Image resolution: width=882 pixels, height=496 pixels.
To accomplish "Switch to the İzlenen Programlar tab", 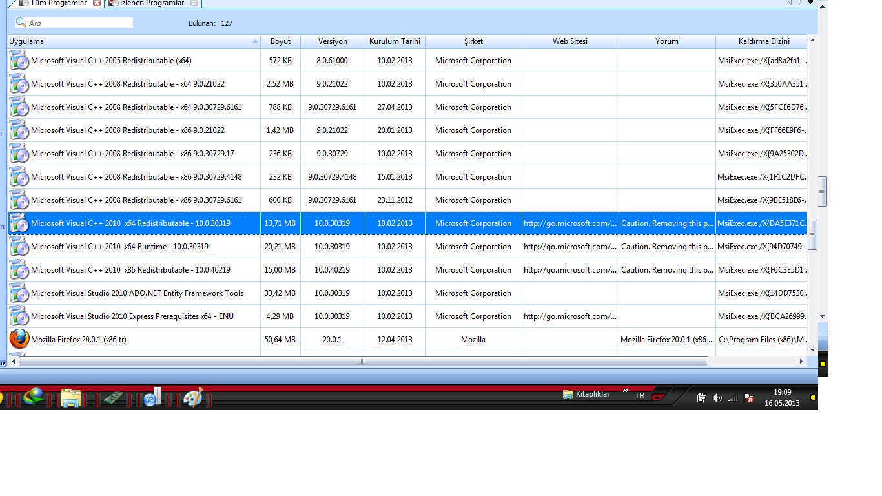I will coord(152,3).
